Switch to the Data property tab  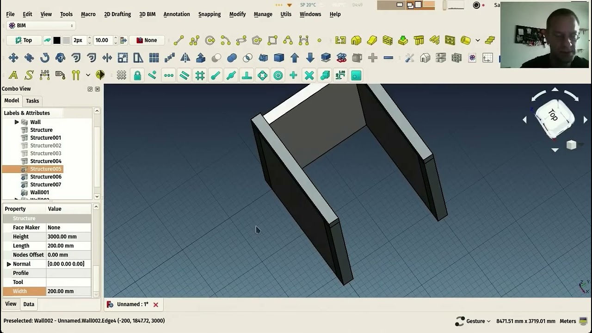[x=29, y=304]
